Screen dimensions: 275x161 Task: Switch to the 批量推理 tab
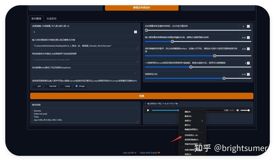51,19
